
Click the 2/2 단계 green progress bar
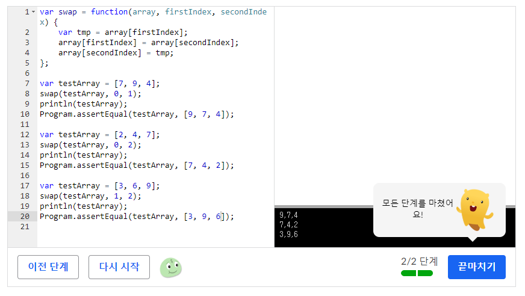(x=417, y=273)
